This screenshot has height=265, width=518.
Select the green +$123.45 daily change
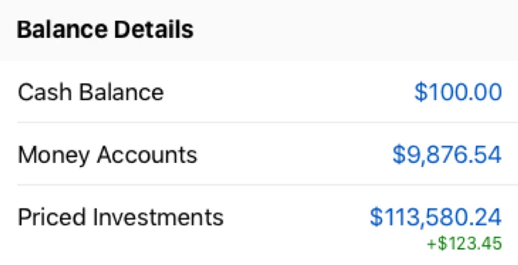[464, 244]
